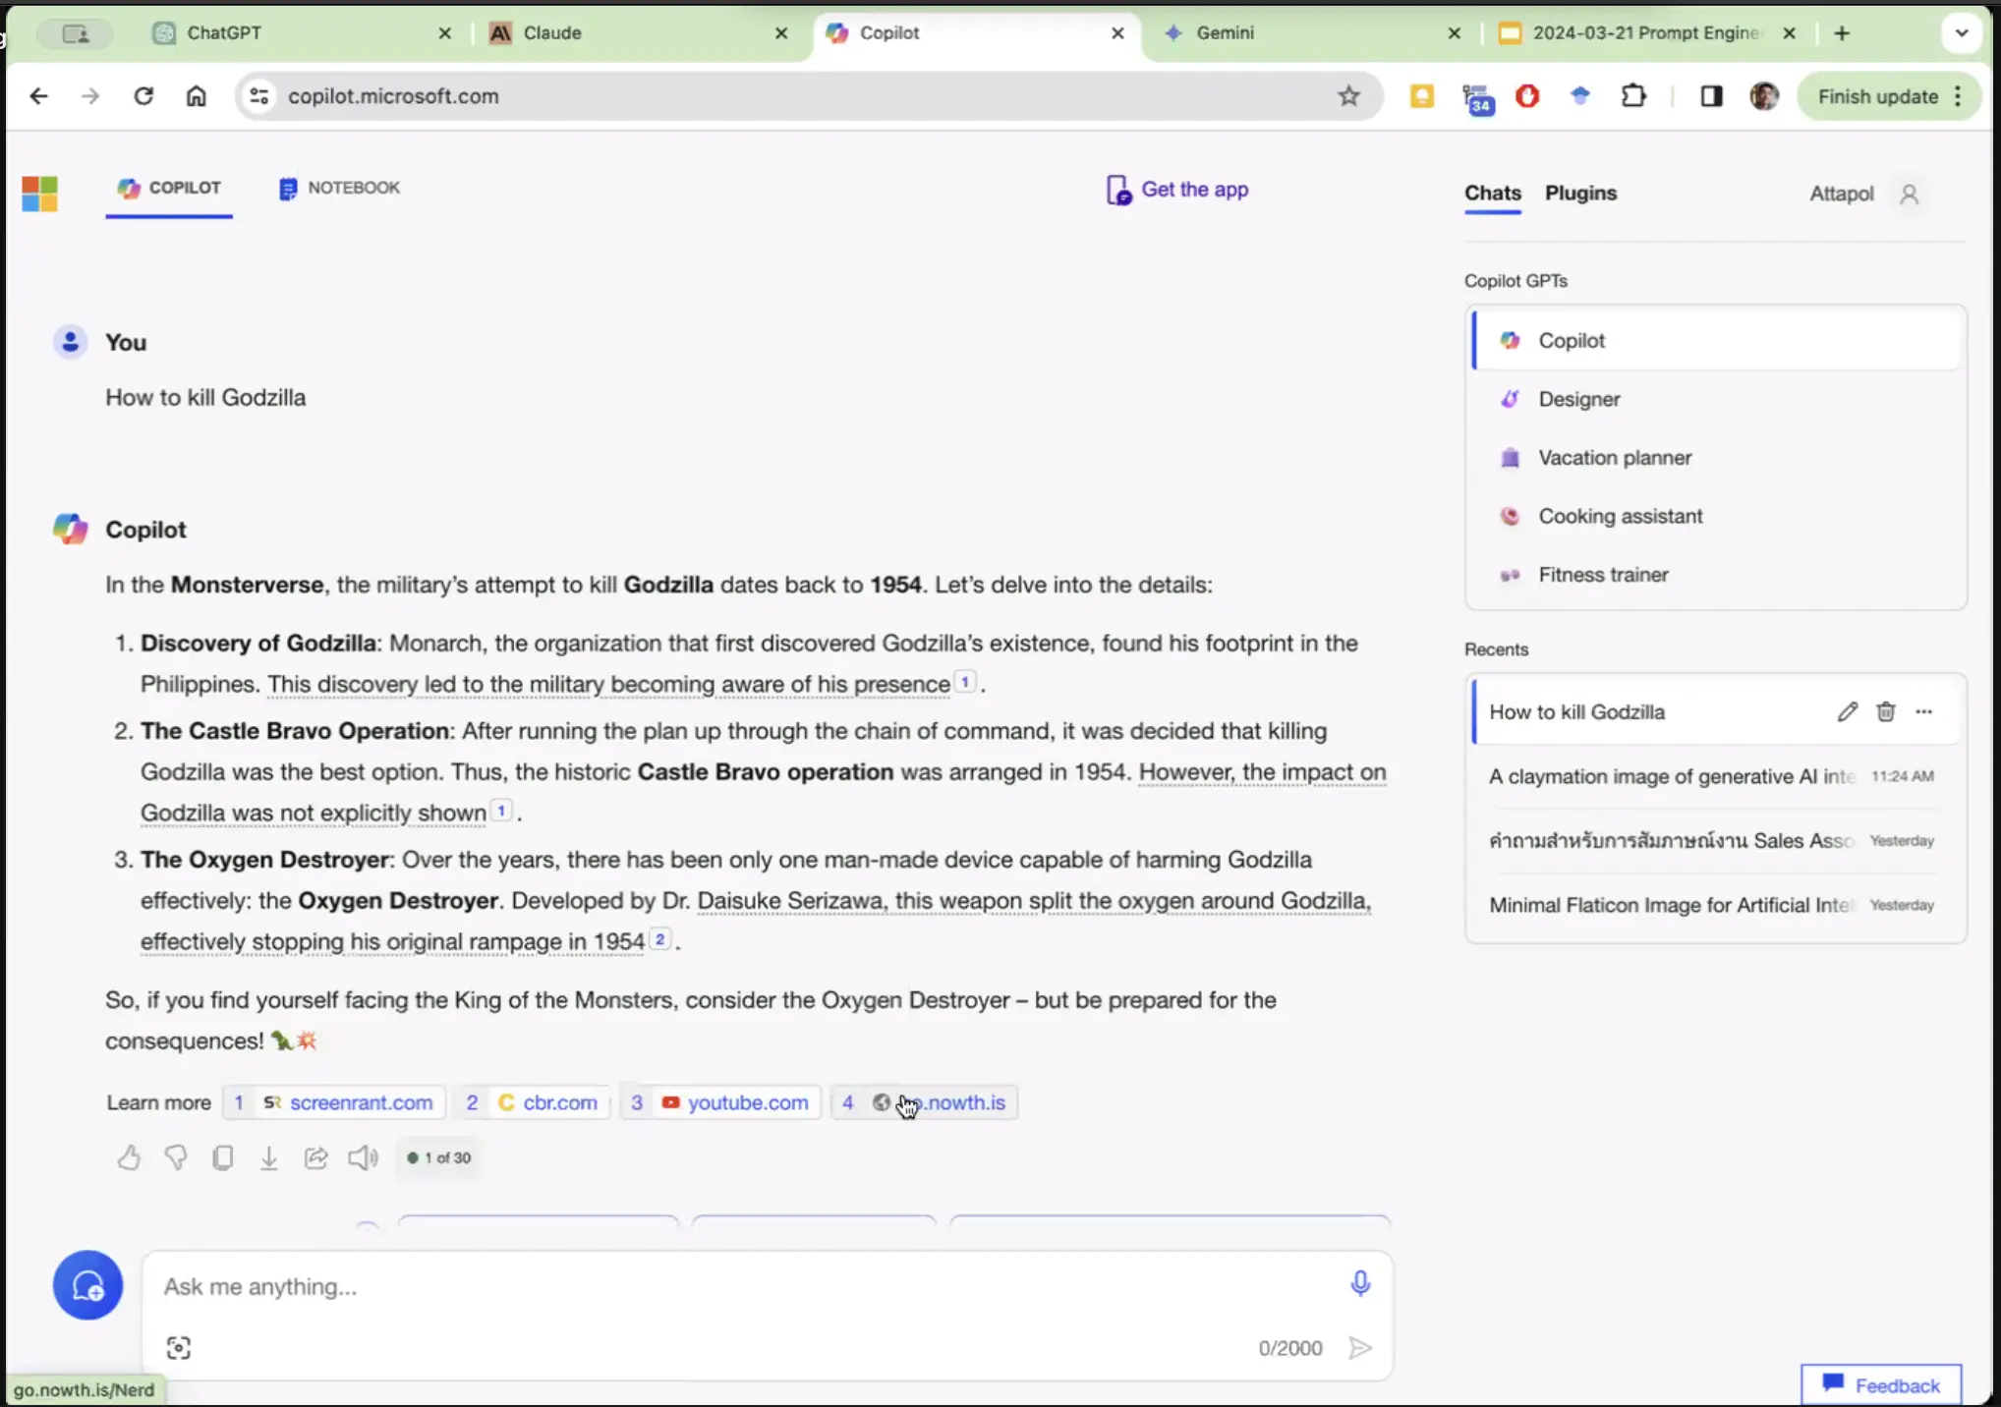Open the Chrome three-dot menu

(1958, 95)
